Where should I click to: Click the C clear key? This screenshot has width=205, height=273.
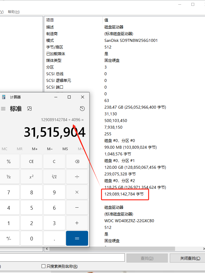54,161
